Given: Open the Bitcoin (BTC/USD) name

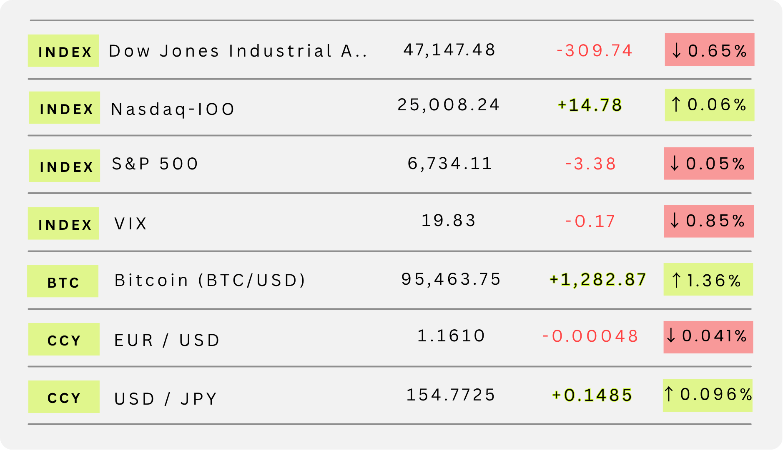Looking at the screenshot, I should pos(210,280).
